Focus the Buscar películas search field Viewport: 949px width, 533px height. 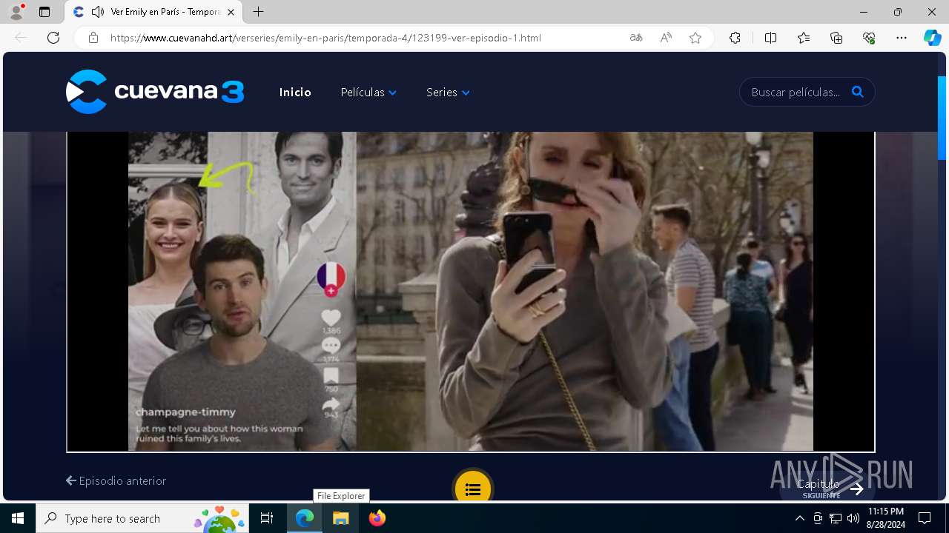[x=796, y=93]
